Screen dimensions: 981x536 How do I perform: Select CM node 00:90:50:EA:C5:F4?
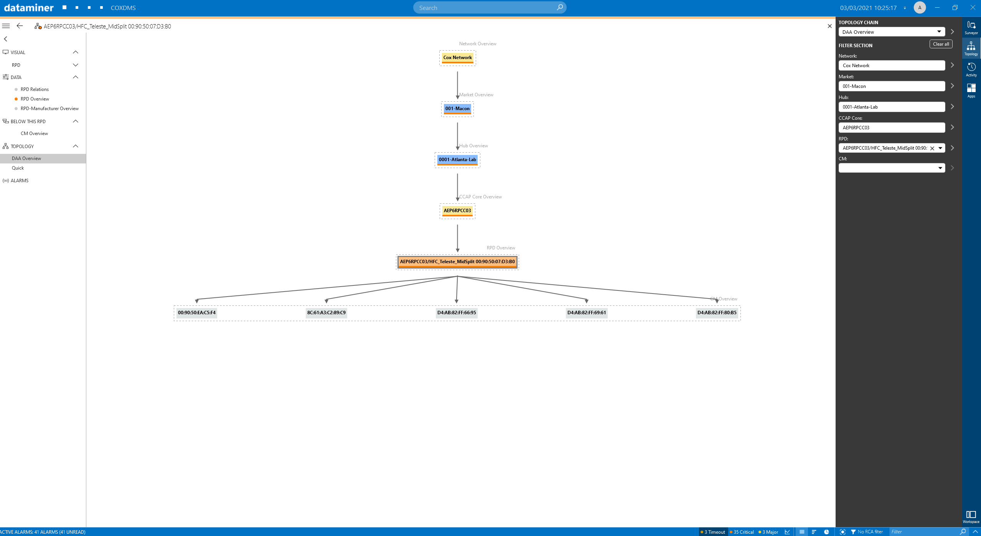(196, 313)
